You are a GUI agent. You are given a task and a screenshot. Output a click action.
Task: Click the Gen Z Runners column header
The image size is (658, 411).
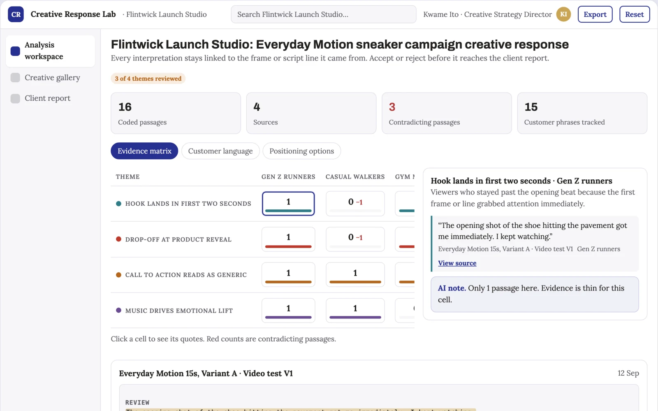[288, 177]
